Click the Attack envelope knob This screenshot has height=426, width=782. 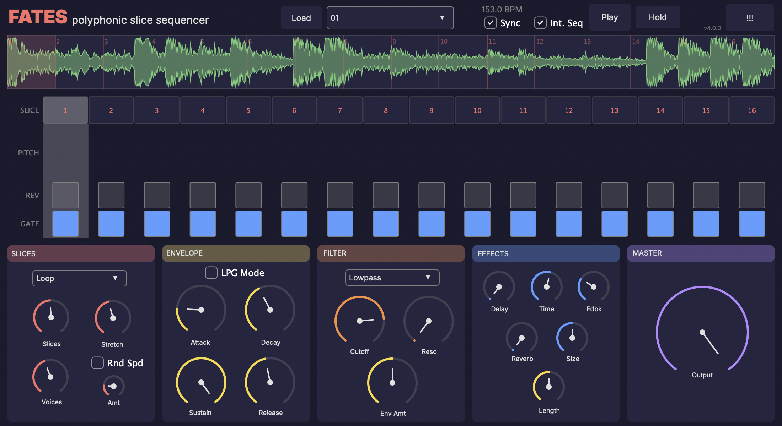(x=201, y=310)
